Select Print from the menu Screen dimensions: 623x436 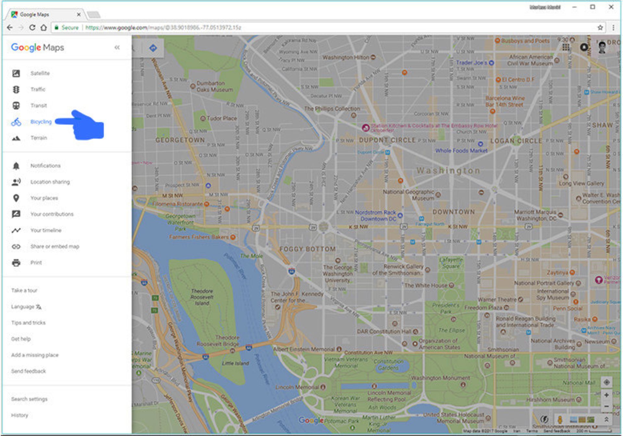pyautogui.click(x=36, y=263)
